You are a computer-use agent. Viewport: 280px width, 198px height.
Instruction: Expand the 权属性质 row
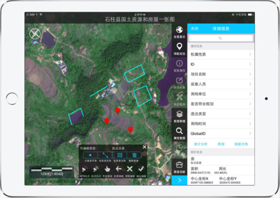221,54
